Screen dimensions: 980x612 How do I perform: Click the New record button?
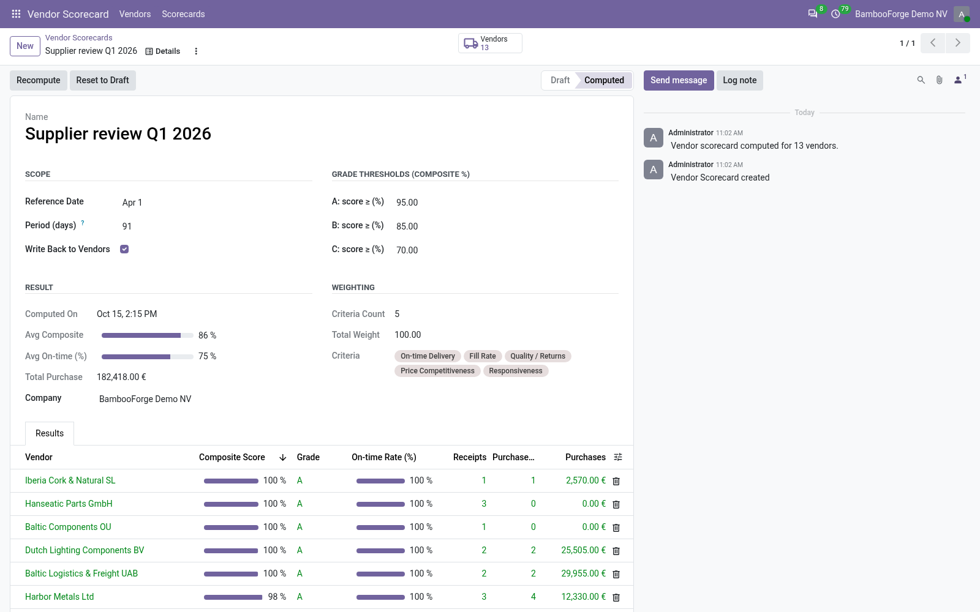click(25, 46)
